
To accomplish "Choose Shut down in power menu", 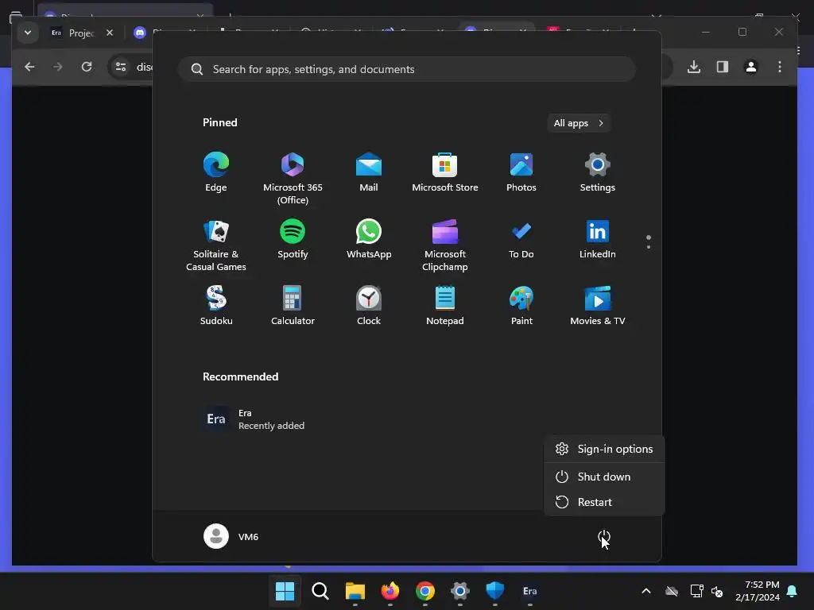I will pyautogui.click(x=604, y=477).
